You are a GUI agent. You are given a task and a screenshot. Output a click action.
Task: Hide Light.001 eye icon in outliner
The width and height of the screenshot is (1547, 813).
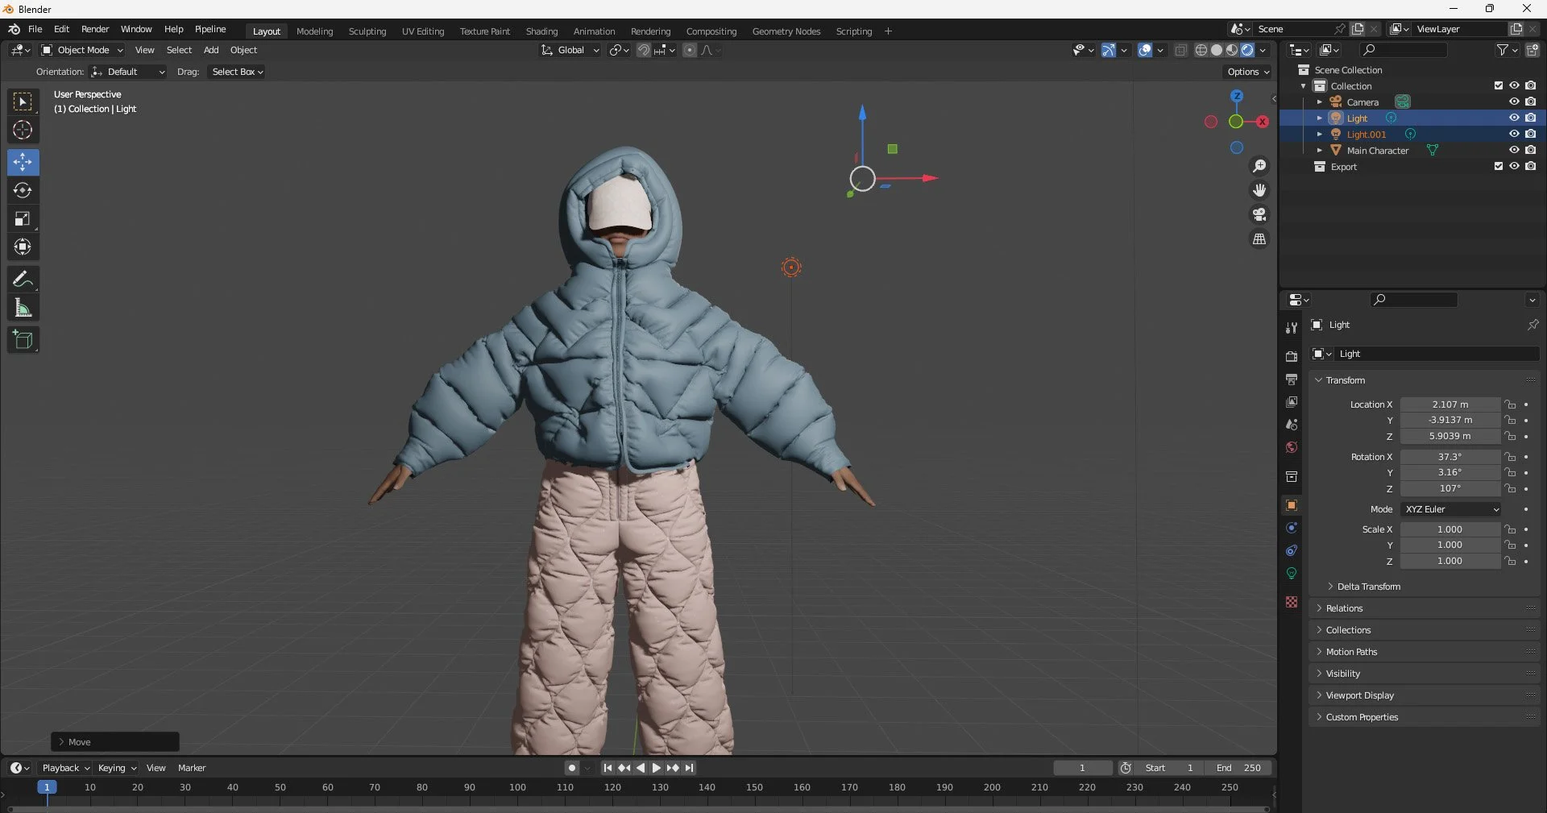tap(1514, 135)
